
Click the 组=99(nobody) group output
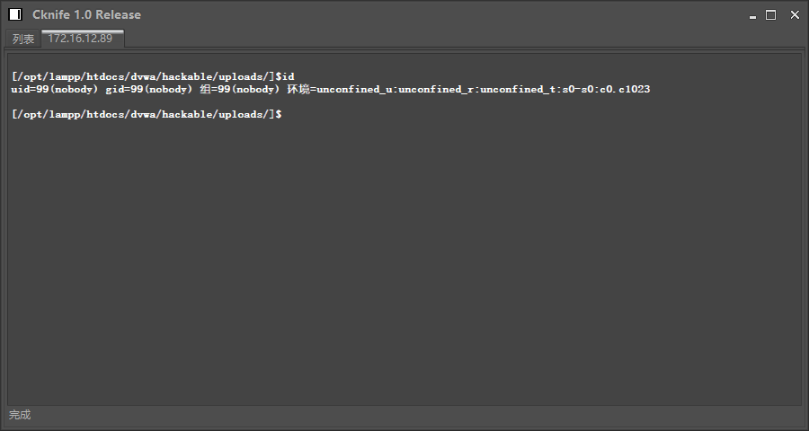239,90
